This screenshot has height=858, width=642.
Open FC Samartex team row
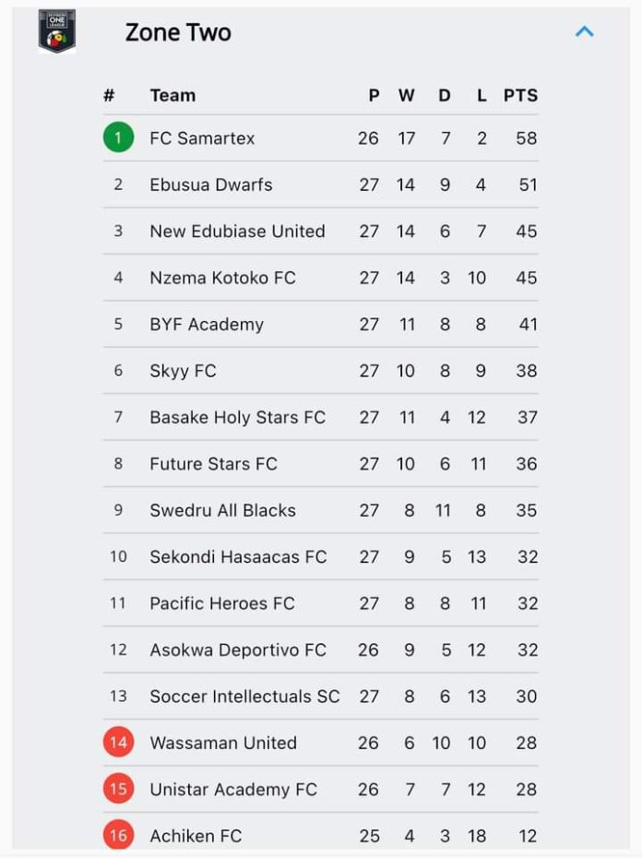tap(321, 137)
